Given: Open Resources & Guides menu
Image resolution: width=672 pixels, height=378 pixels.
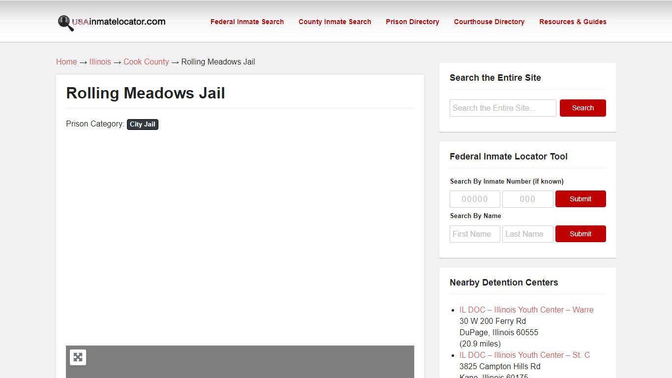Looking at the screenshot, I should coord(573,22).
